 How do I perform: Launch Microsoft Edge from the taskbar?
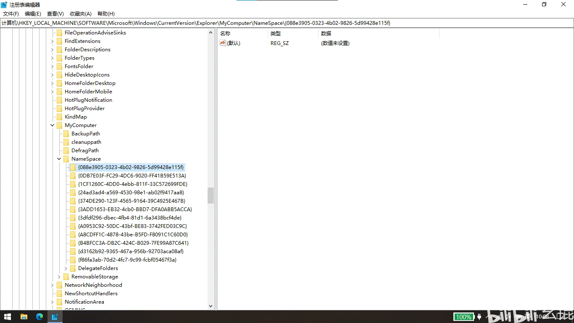(39, 317)
